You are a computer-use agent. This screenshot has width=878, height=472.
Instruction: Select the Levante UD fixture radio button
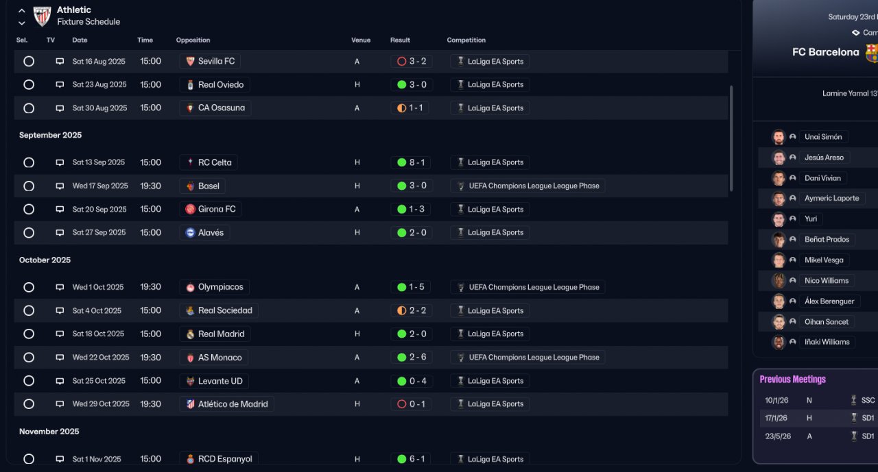tap(29, 381)
